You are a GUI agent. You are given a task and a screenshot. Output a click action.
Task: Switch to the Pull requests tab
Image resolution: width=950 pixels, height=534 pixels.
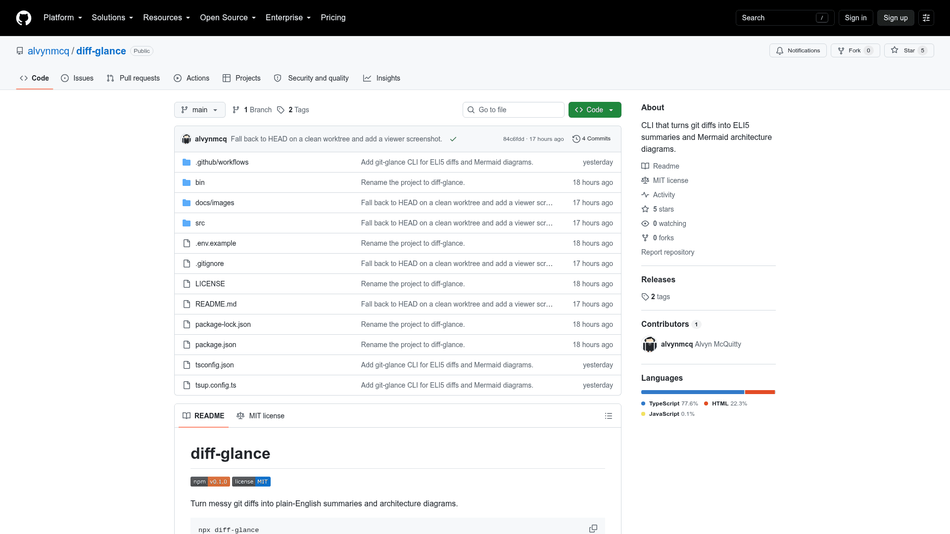[x=133, y=78]
